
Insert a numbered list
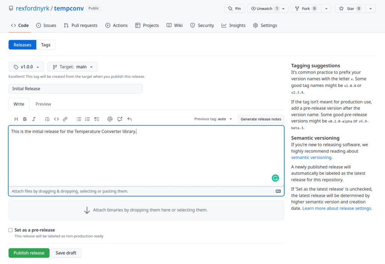[x=88, y=119]
